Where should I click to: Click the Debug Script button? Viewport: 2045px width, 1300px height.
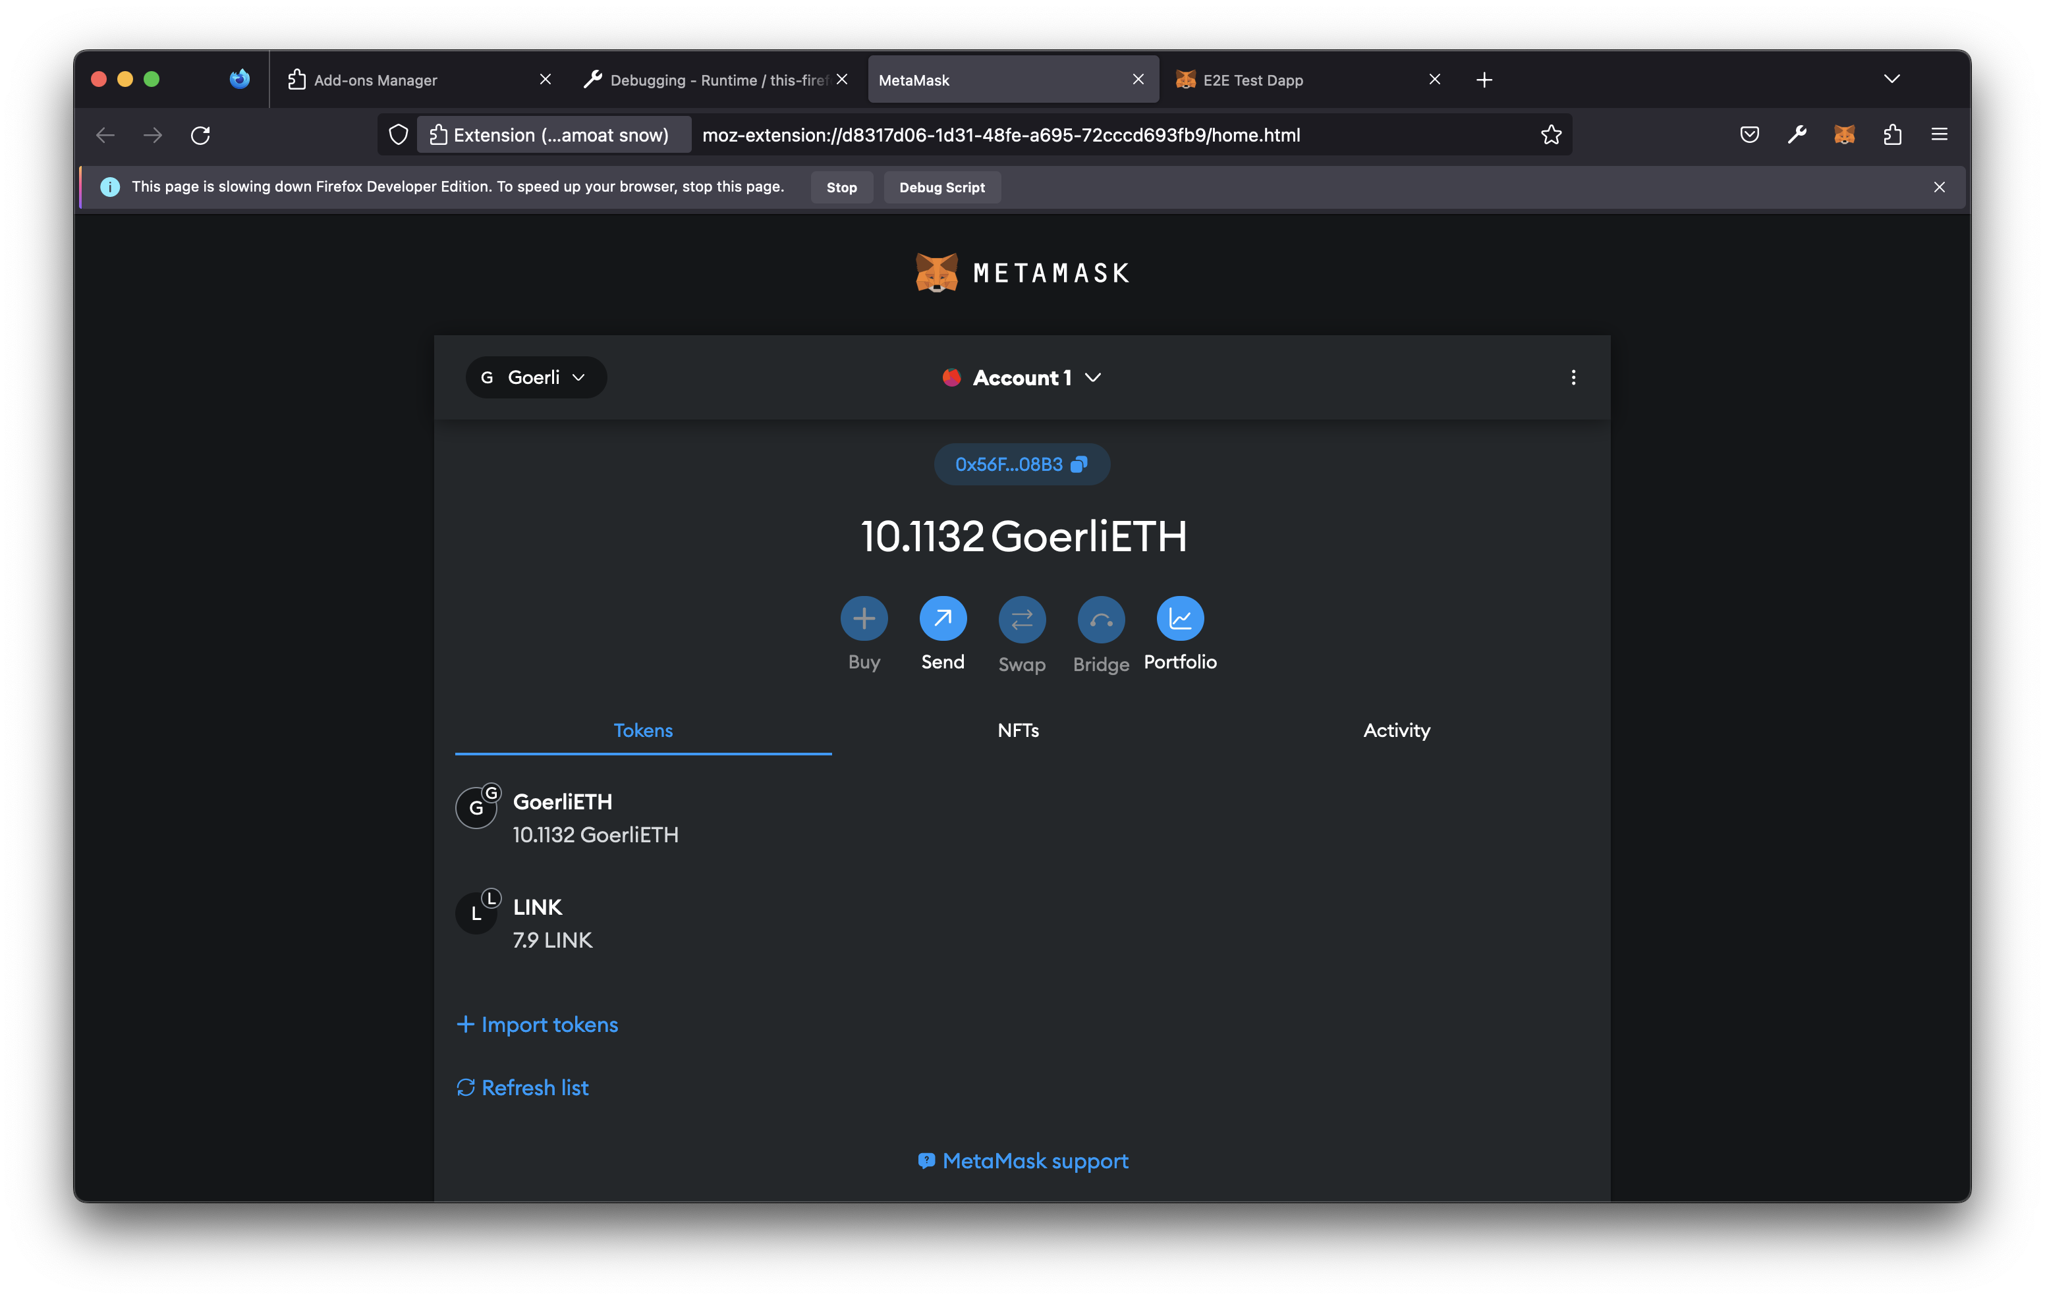[942, 188]
